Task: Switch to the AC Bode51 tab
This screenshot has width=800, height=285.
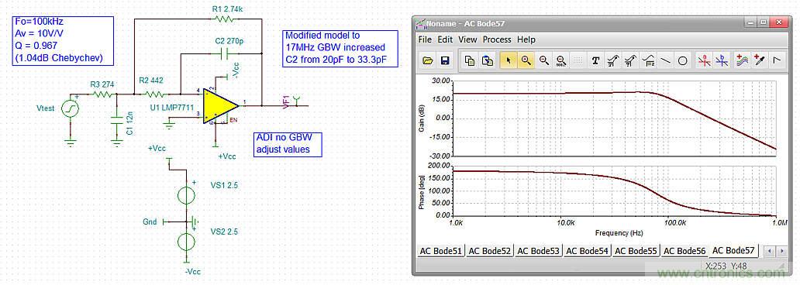Action: [x=440, y=252]
